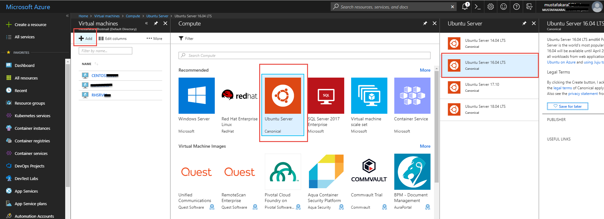Choose Ubuntu Server 17.10

click(489, 88)
